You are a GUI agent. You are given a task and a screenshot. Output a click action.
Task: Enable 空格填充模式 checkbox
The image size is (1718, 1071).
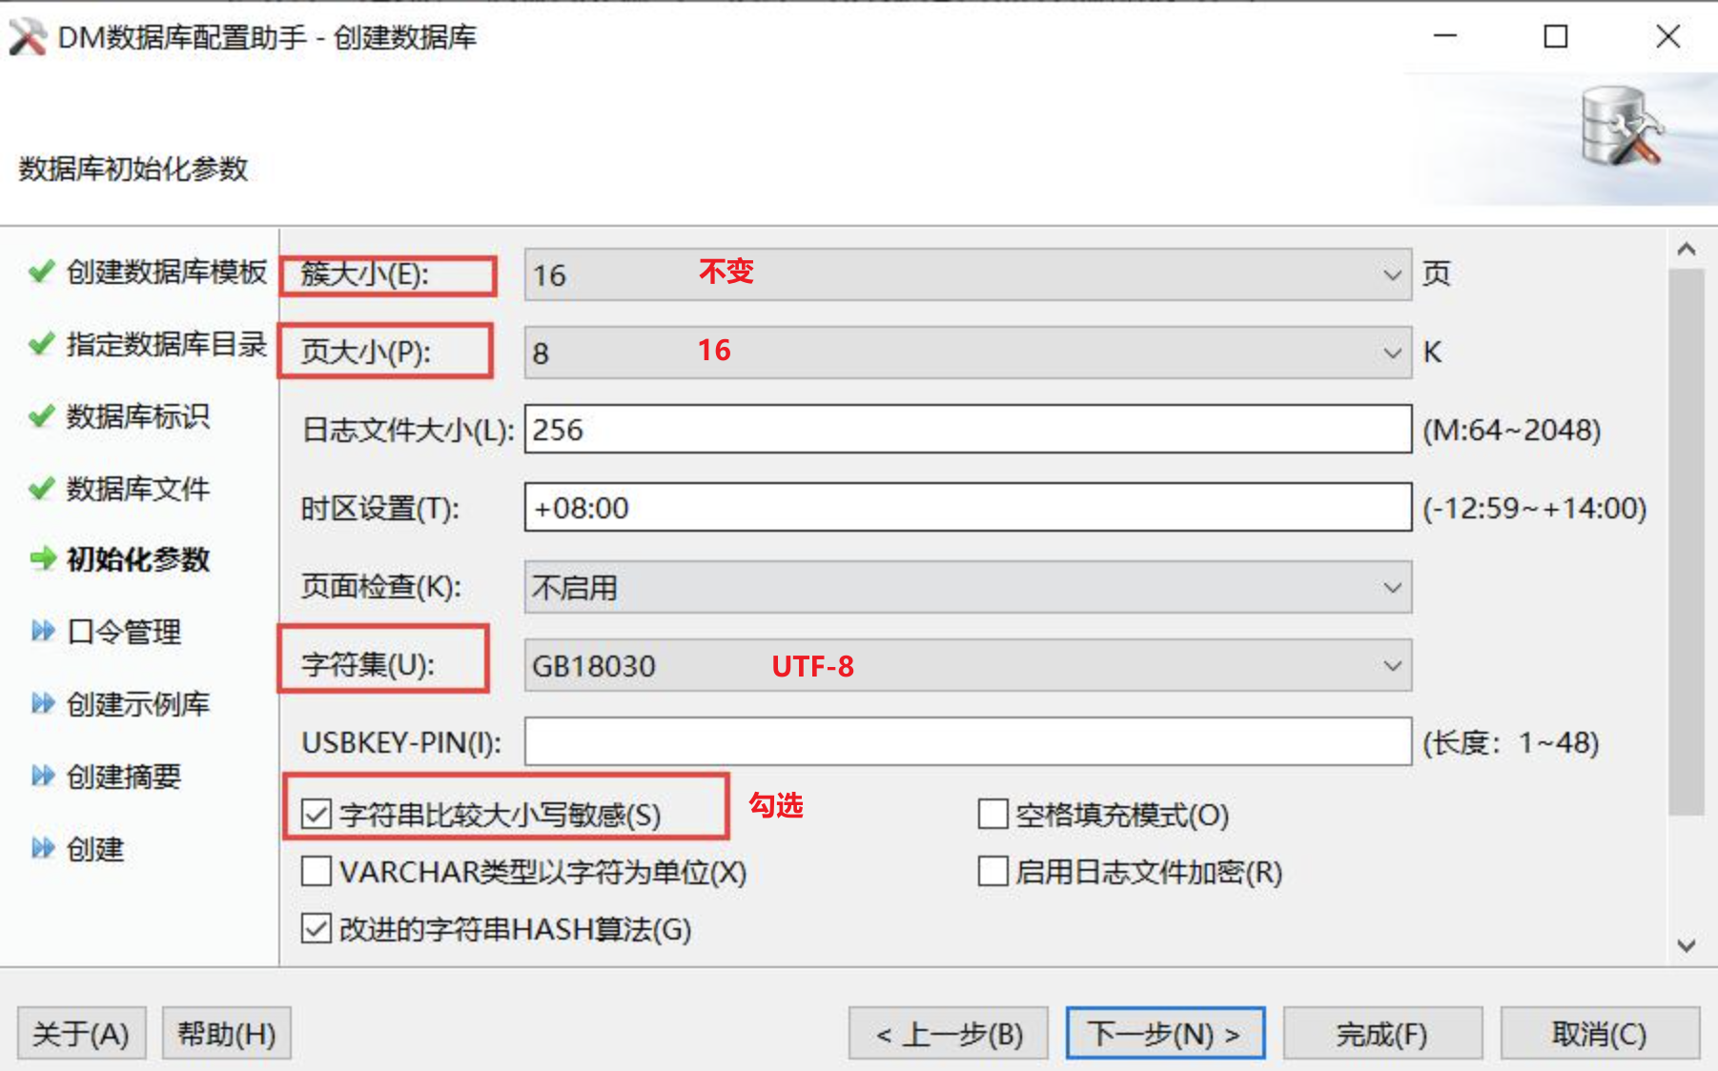click(992, 814)
